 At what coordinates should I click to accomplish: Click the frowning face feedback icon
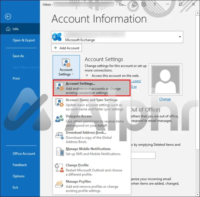(144, 4)
